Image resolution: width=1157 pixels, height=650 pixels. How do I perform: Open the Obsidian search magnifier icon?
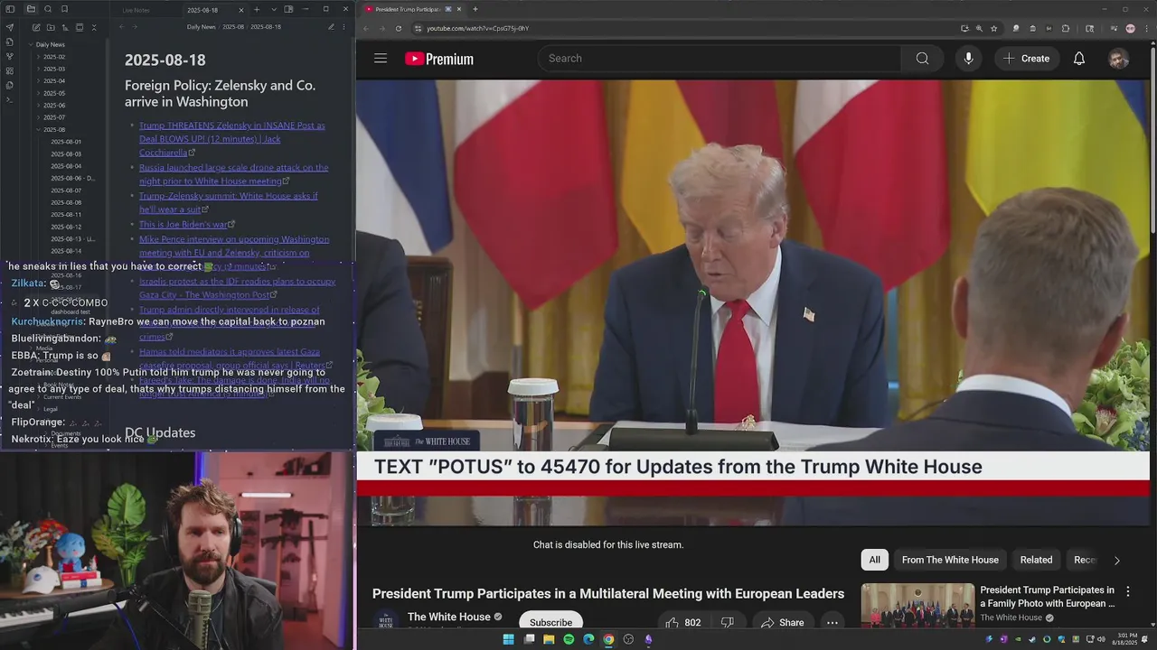(48, 9)
